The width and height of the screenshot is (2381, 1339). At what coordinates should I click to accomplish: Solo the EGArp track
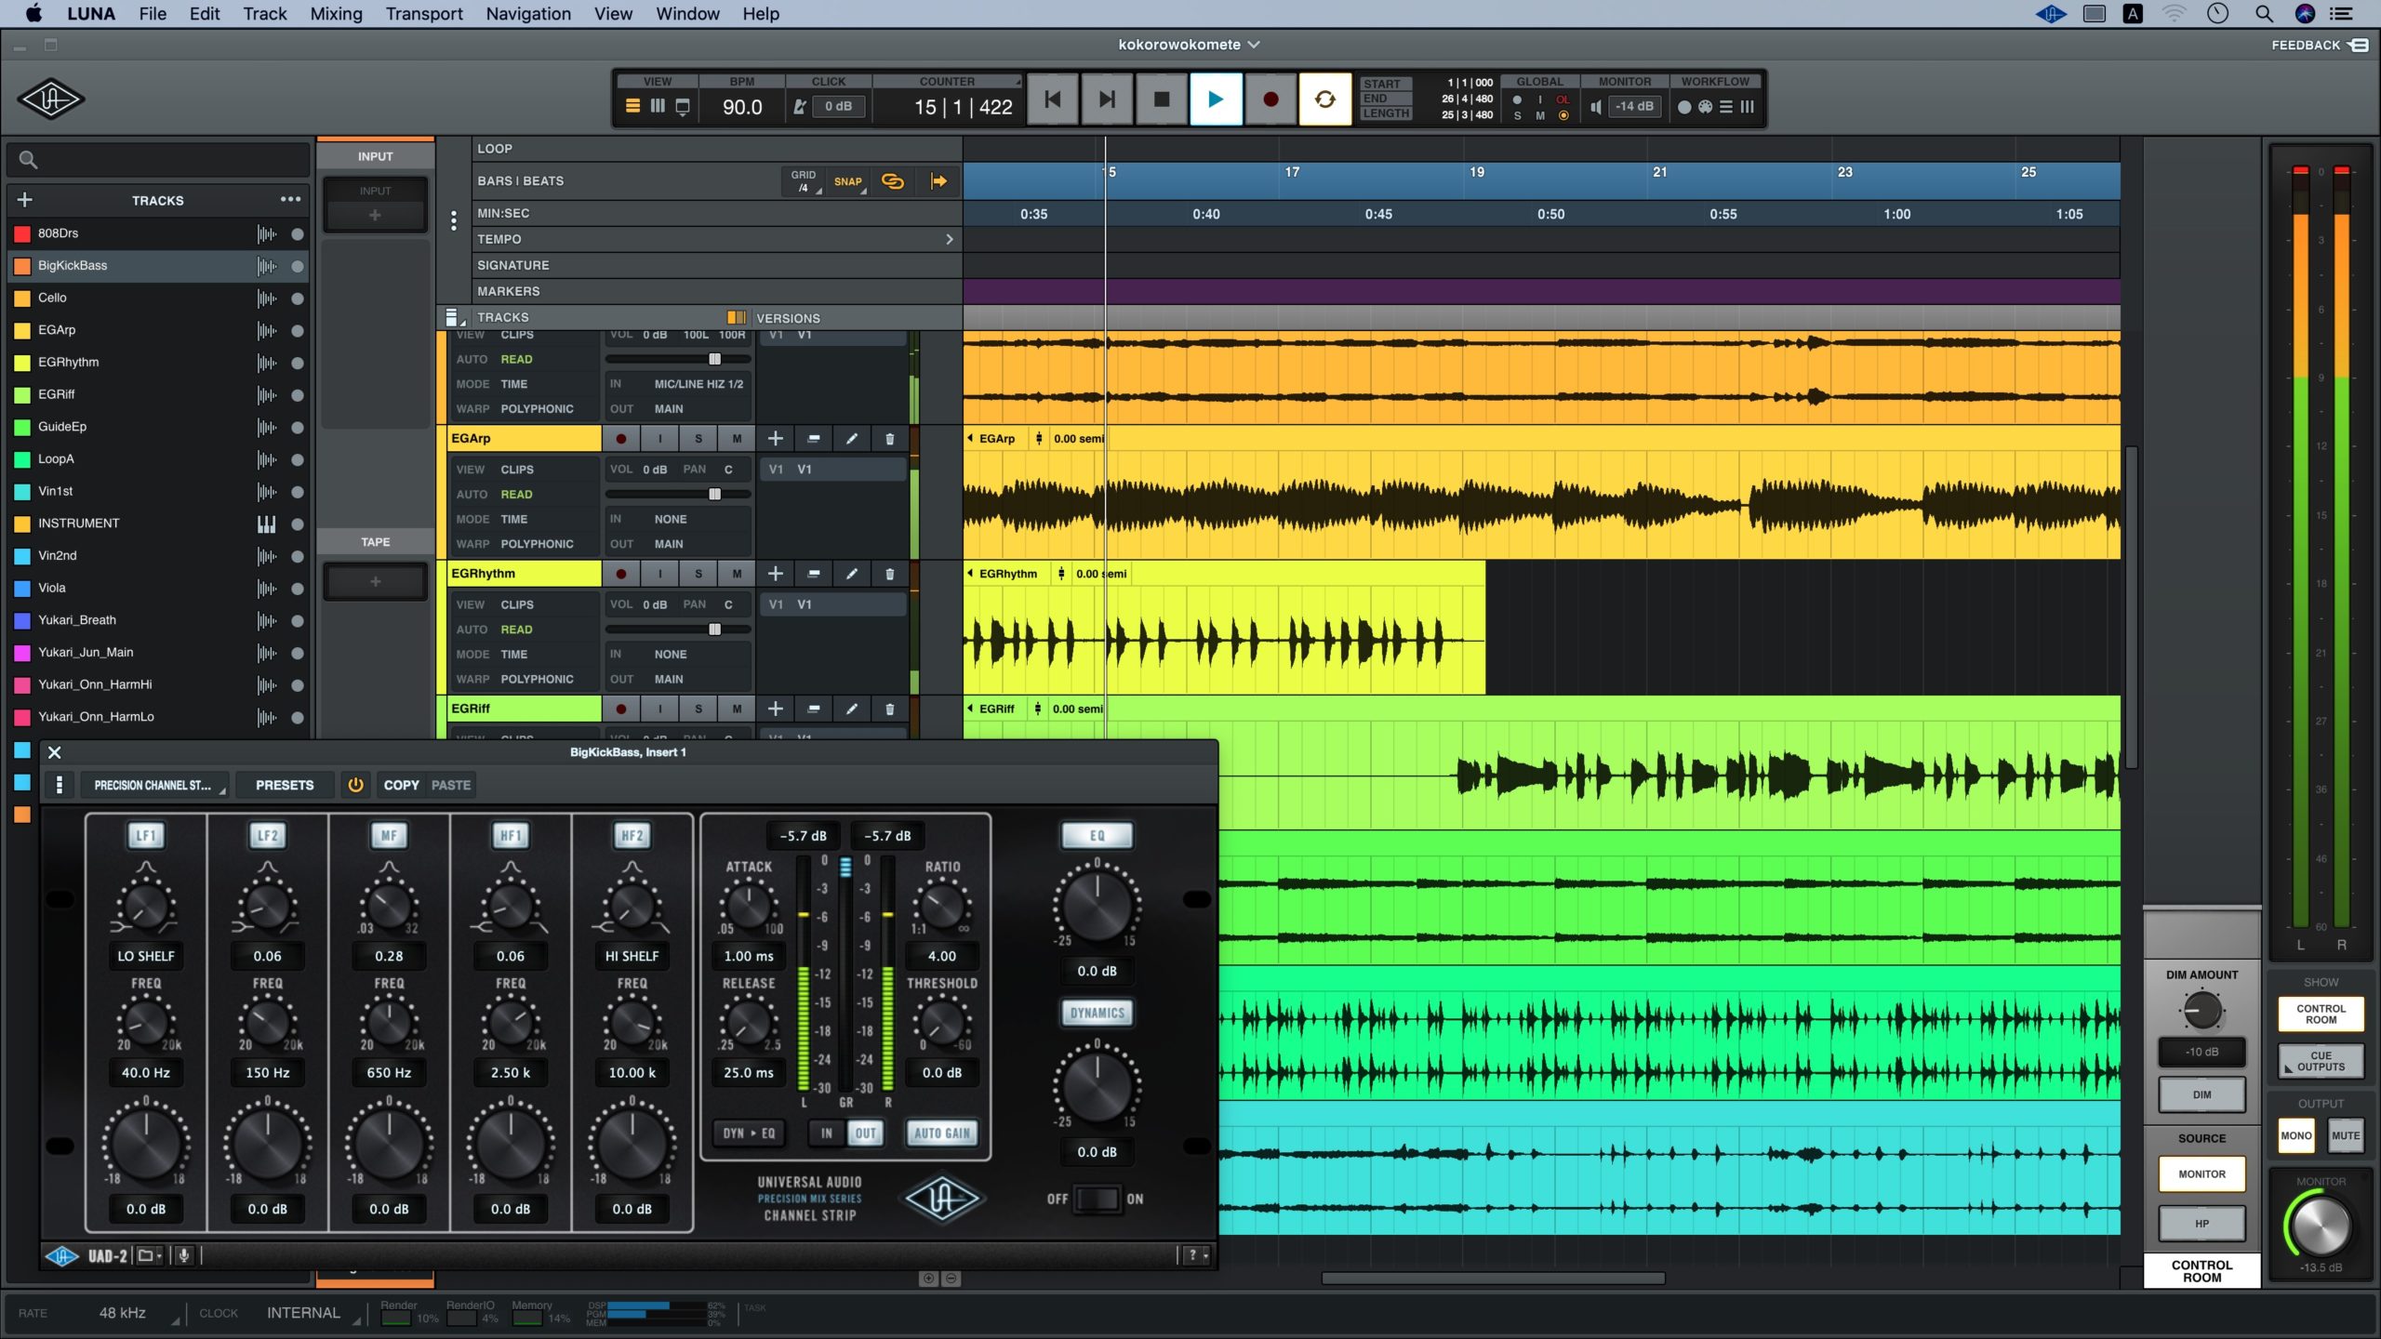point(698,439)
